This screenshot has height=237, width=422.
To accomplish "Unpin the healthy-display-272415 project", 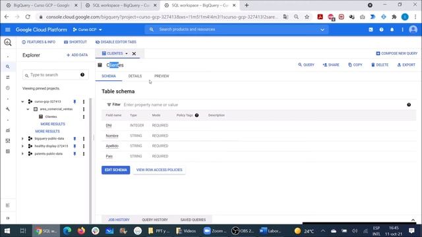I will tap(75, 146).
